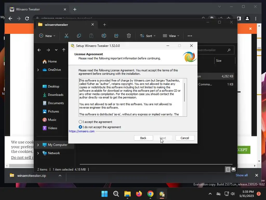The image size is (266, 200).
Task: Go back in File Explorer navigation
Action: click(x=39, y=50)
